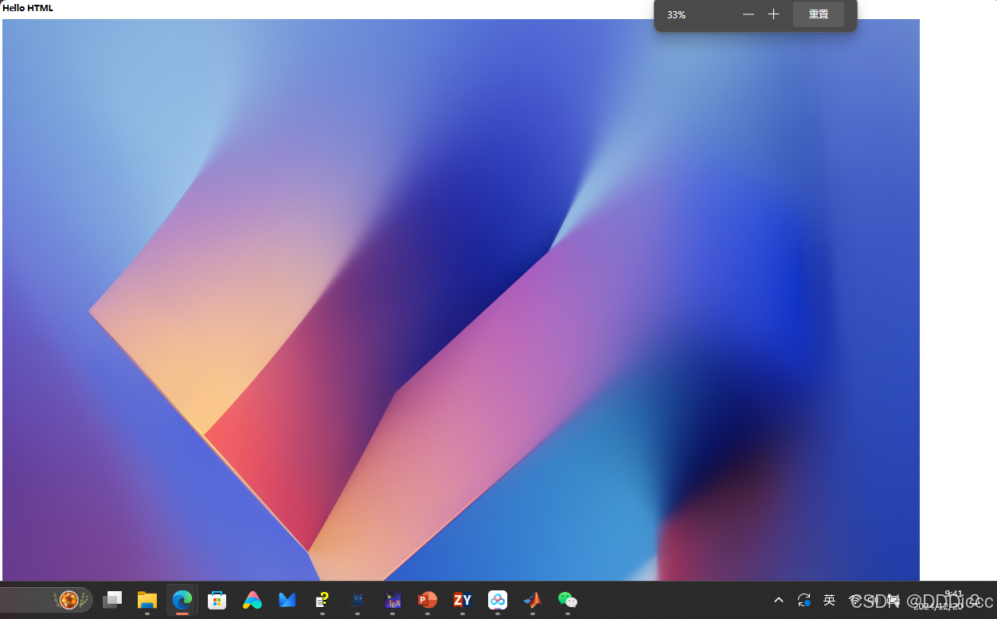Image resolution: width=997 pixels, height=619 pixels.
Task: Open PowerPoint from the taskbar
Action: [x=428, y=600]
